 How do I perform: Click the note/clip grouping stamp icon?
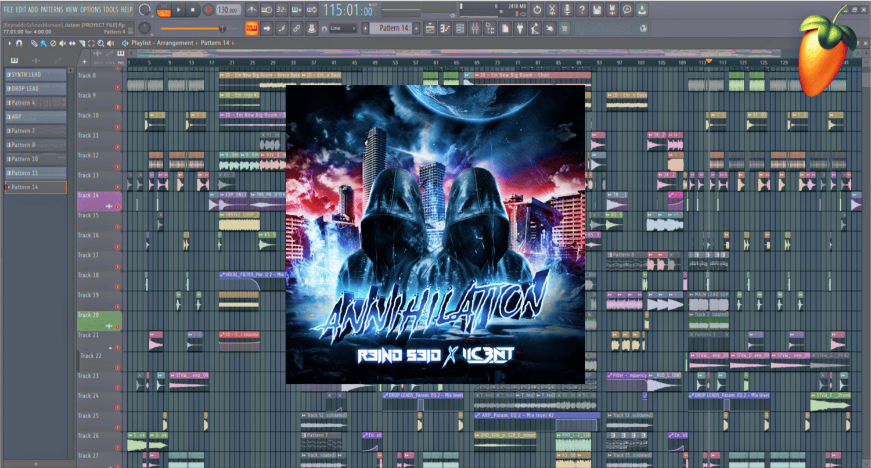(312, 28)
